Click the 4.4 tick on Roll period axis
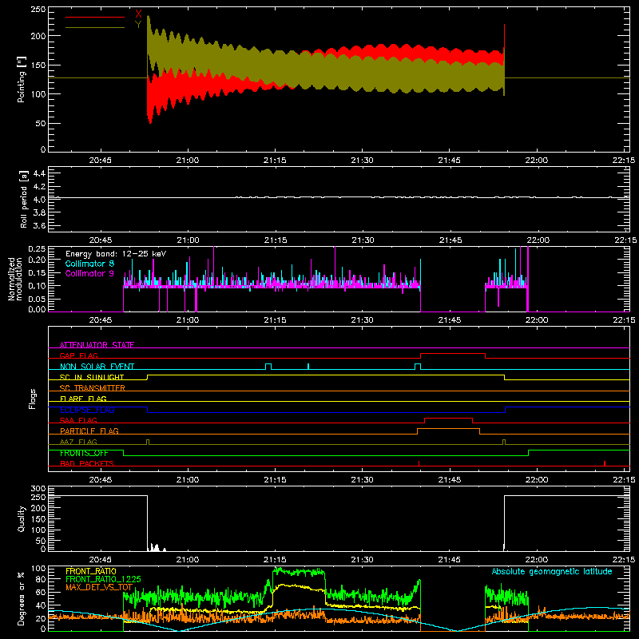The width and height of the screenshot is (639, 639). click(39, 173)
